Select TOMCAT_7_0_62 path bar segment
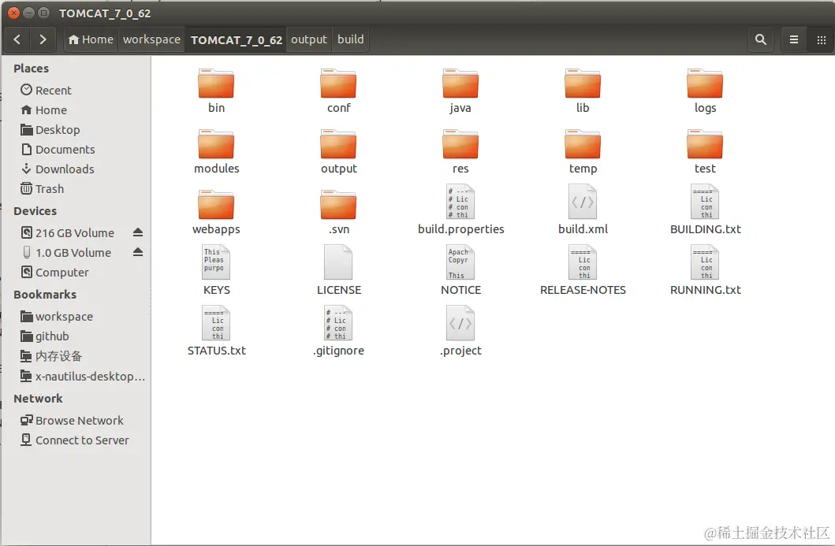This screenshot has height=546, width=835. [x=236, y=40]
